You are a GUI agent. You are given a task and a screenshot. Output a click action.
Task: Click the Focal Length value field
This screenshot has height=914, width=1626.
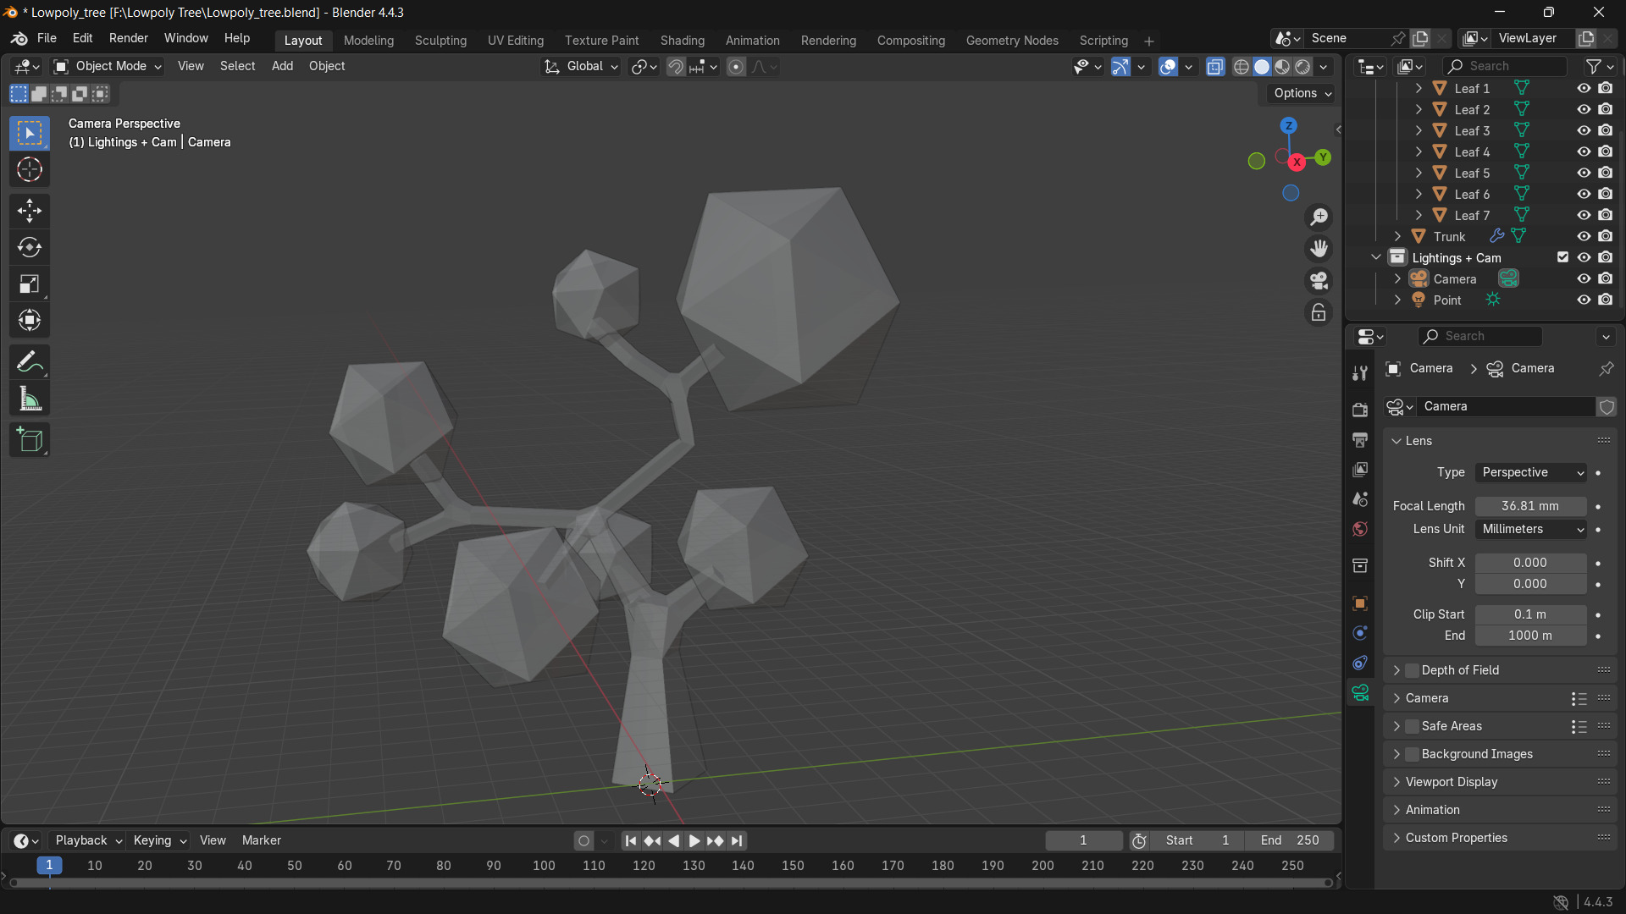click(1530, 506)
